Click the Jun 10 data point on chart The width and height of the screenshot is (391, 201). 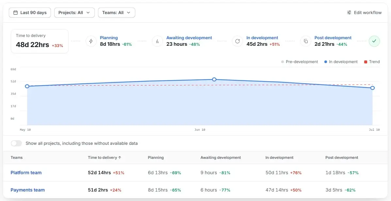click(214, 79)
